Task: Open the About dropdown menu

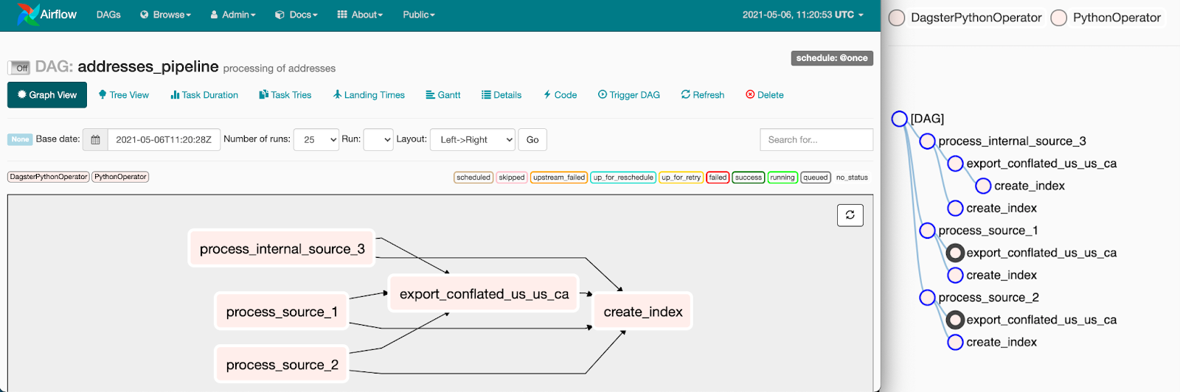Action: [x=360, y=15]
